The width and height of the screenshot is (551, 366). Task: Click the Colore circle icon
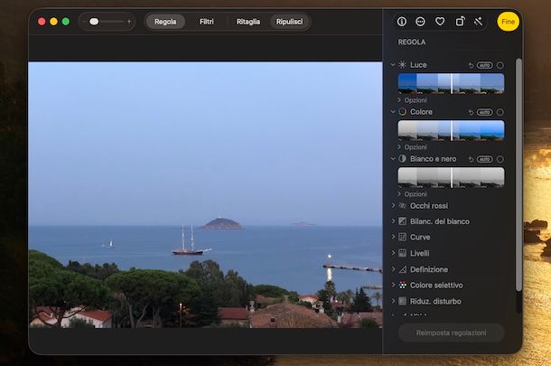tap(402, 112)
